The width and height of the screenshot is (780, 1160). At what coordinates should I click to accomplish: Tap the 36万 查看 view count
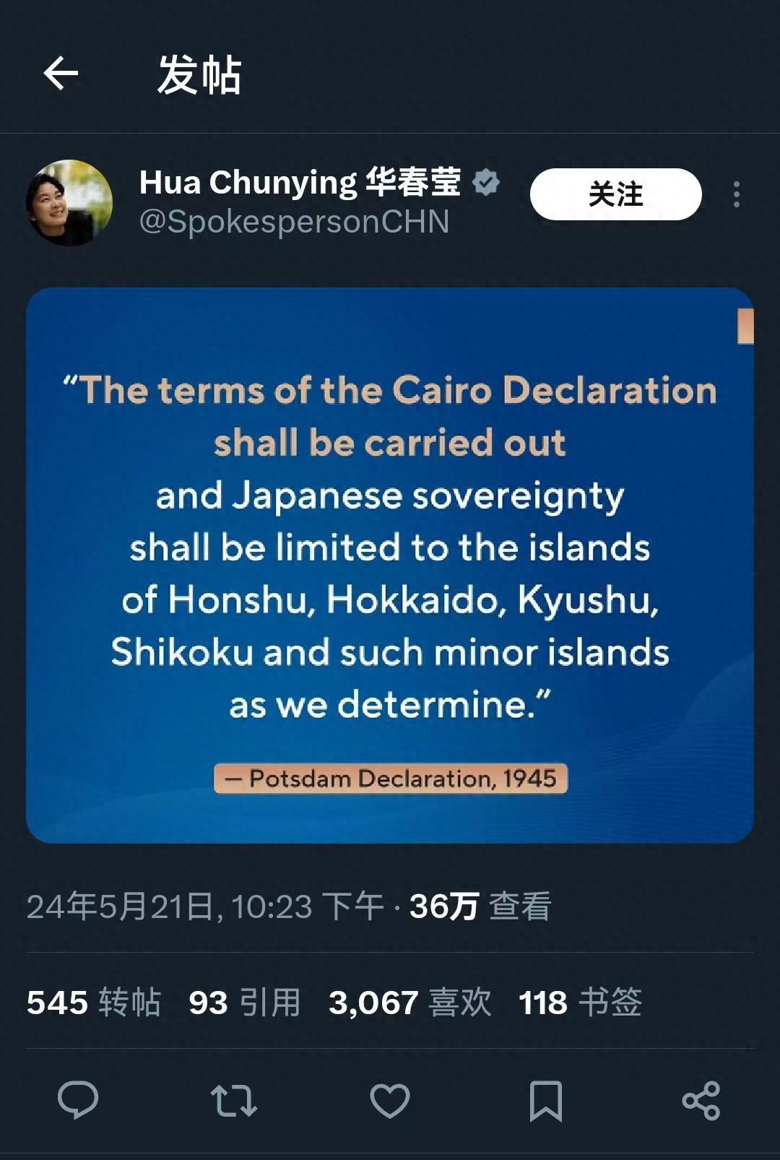pos(480,906)
